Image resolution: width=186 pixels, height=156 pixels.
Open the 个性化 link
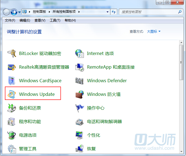pos(94,135)
